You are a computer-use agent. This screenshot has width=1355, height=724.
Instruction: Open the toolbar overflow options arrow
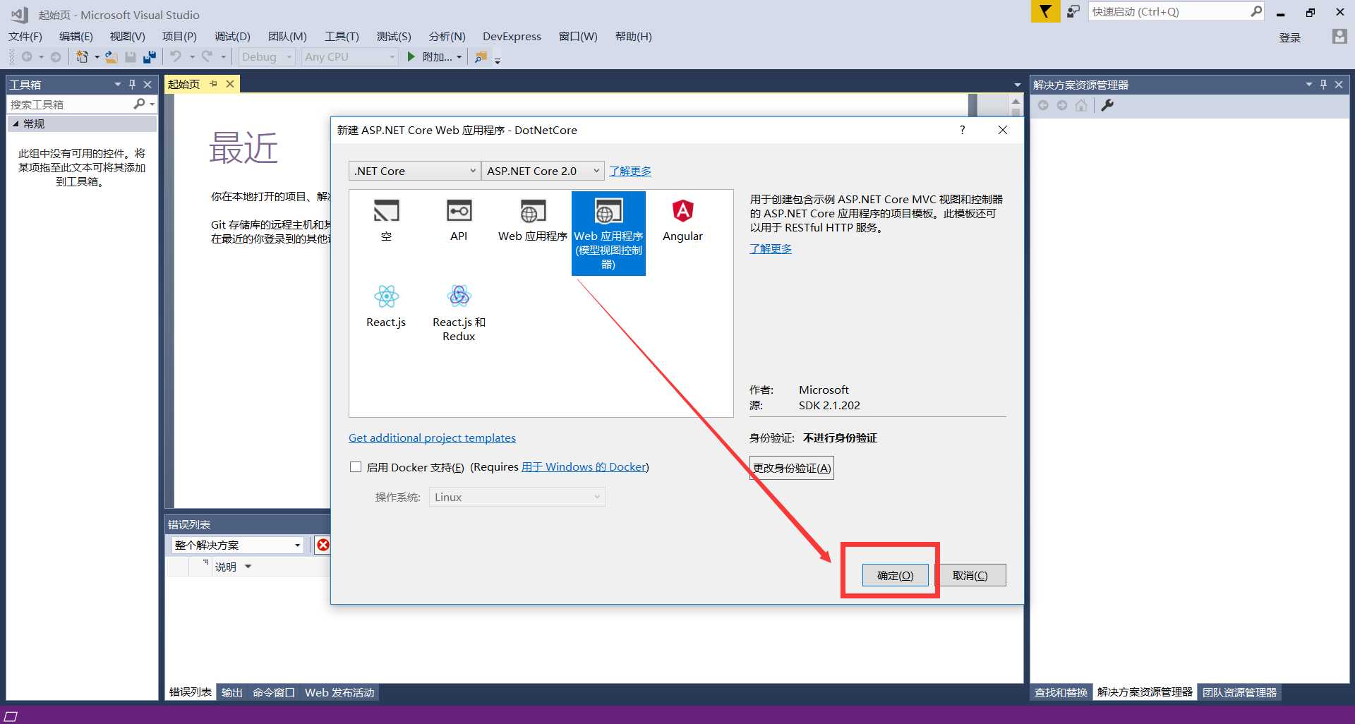(498, 61)
